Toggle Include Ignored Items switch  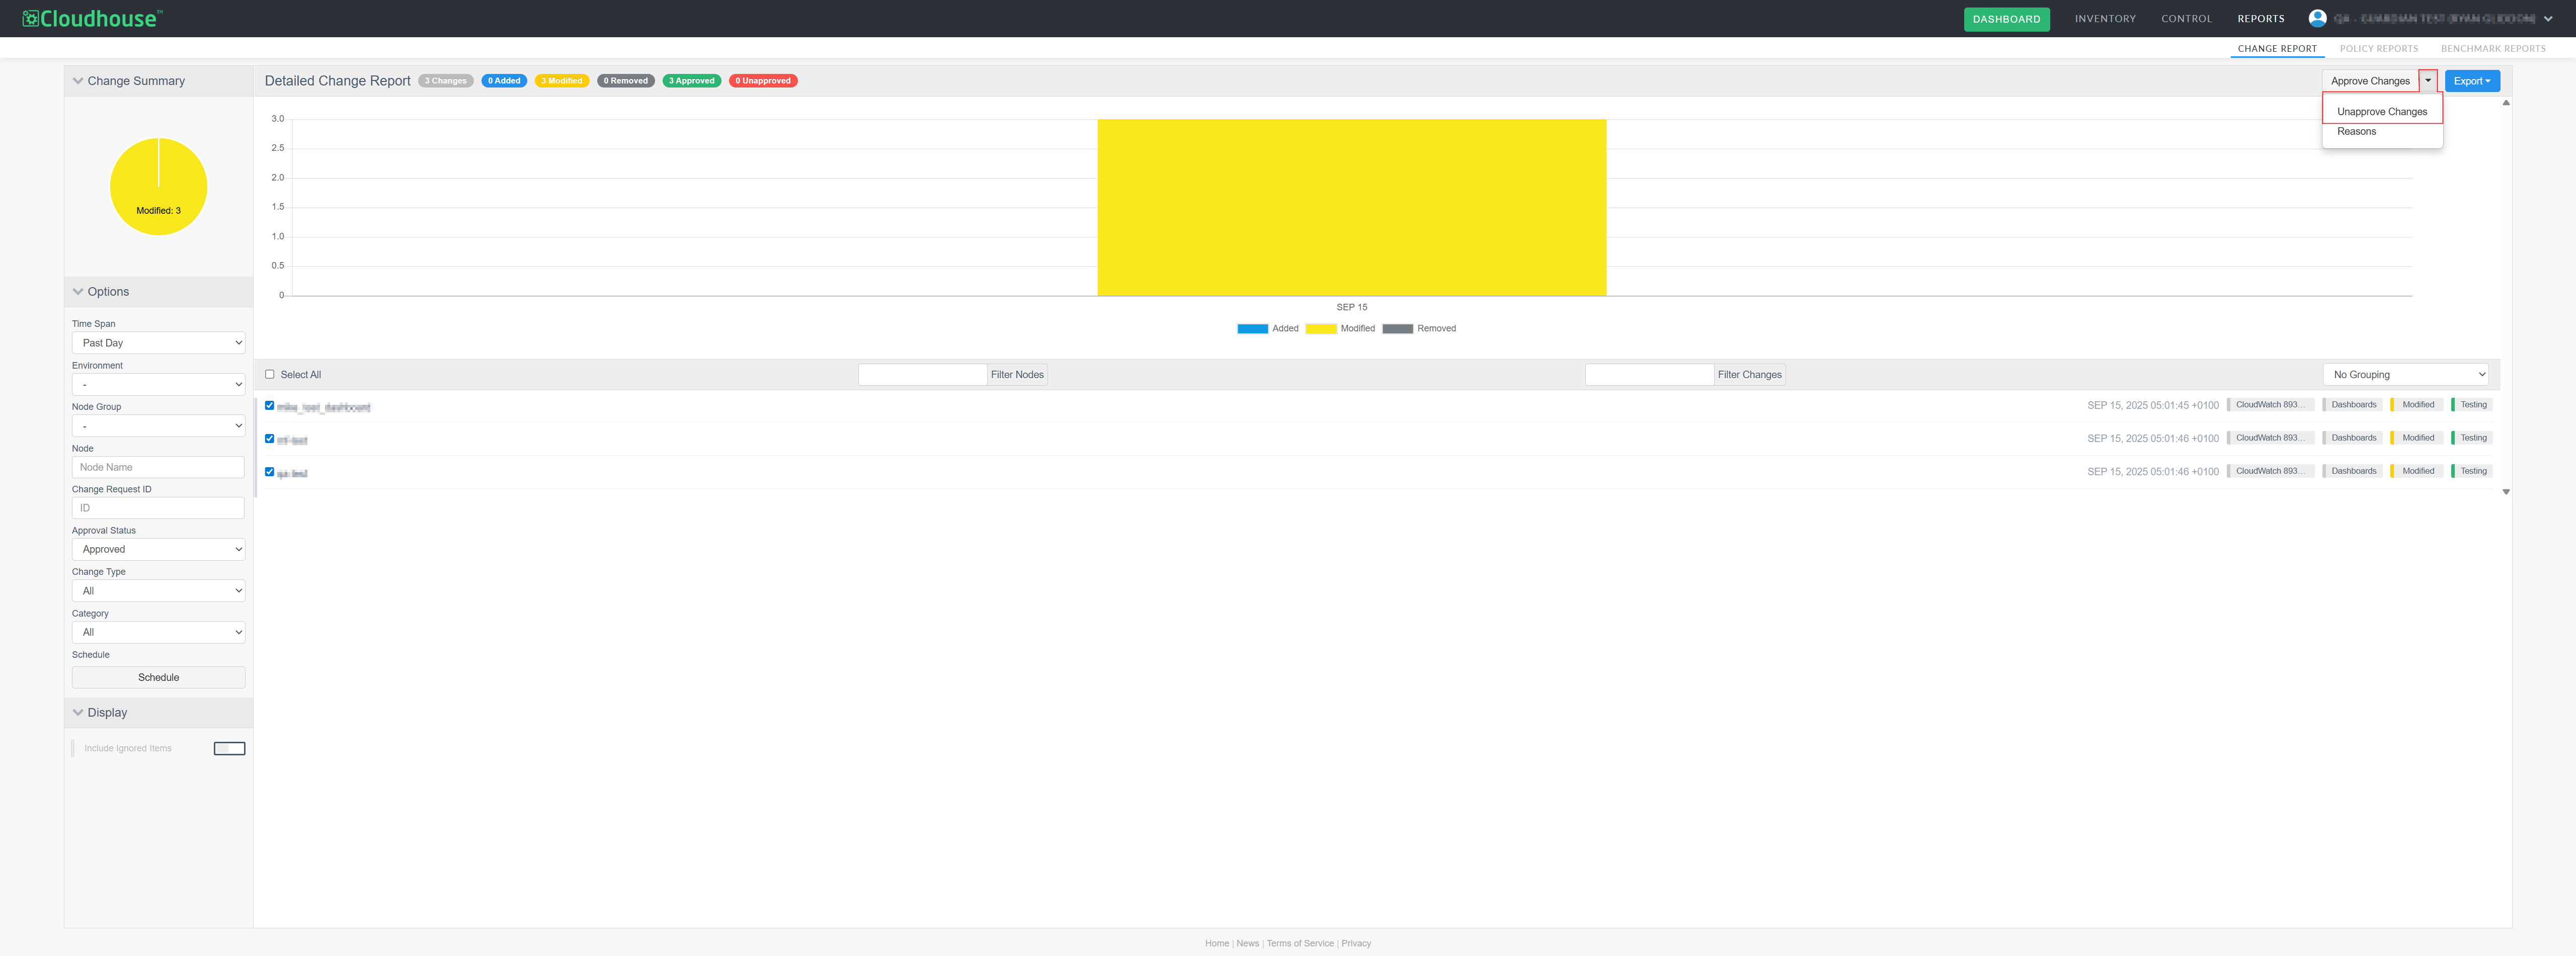tap(229, 749)
